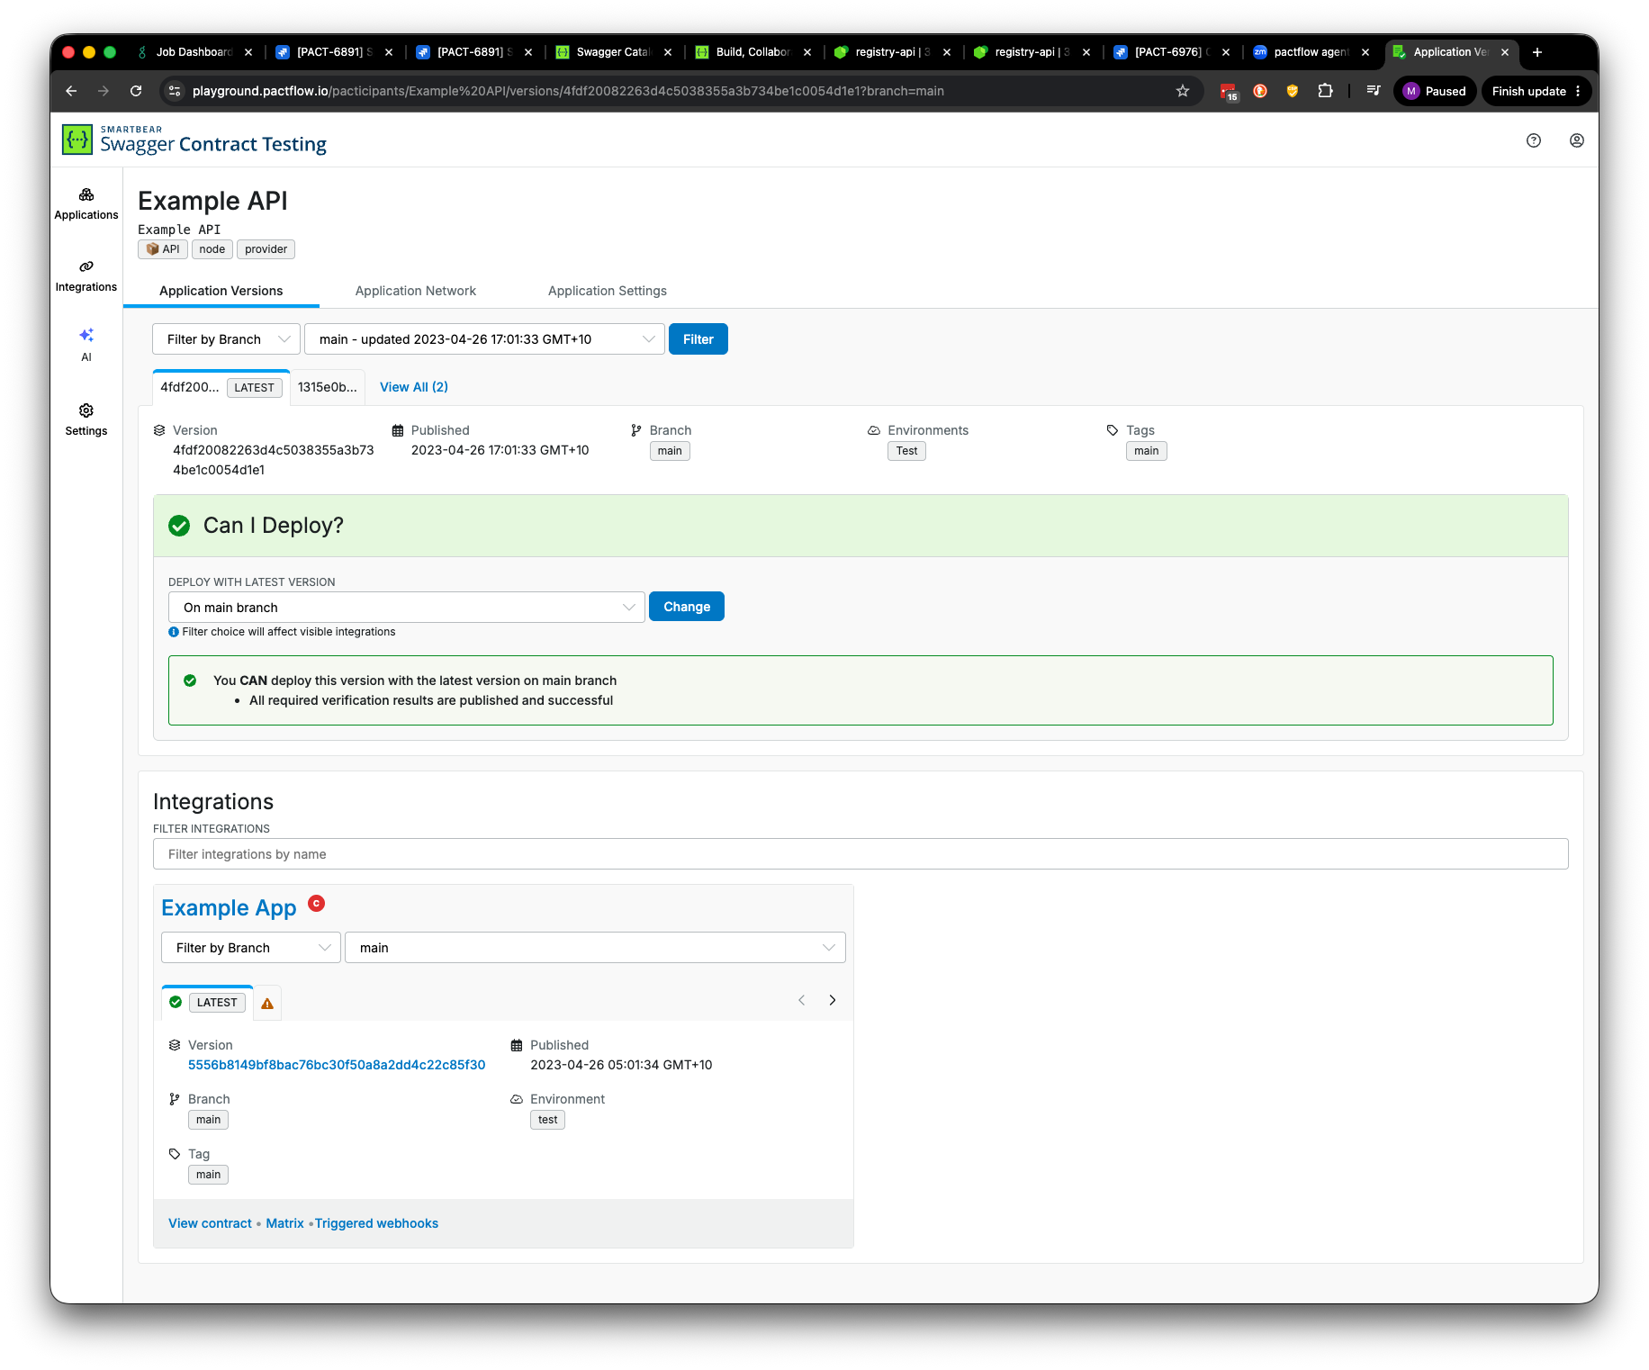Click the Brave shield extension icon

click(1293, 91)
